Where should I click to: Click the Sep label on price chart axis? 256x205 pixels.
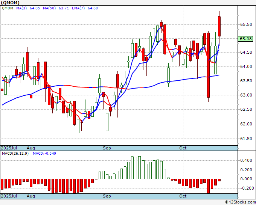107,148
